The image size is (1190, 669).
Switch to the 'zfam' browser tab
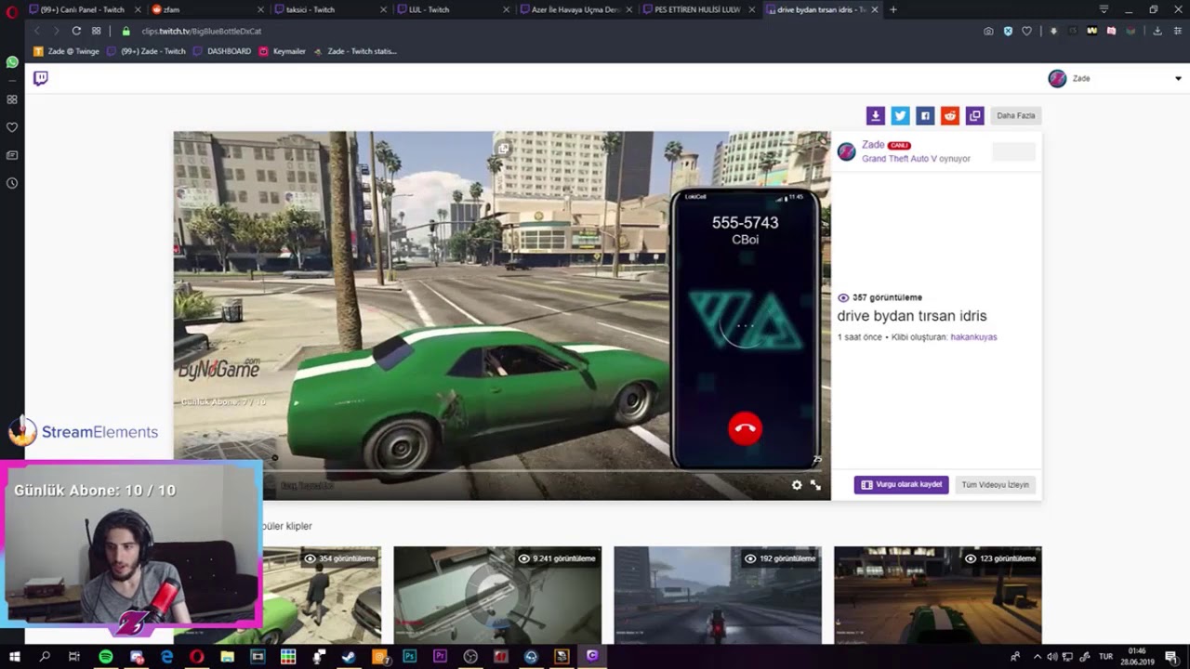point(208,9)
